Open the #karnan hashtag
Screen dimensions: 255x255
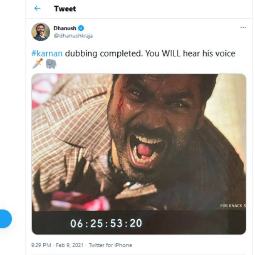pos(47,54)
